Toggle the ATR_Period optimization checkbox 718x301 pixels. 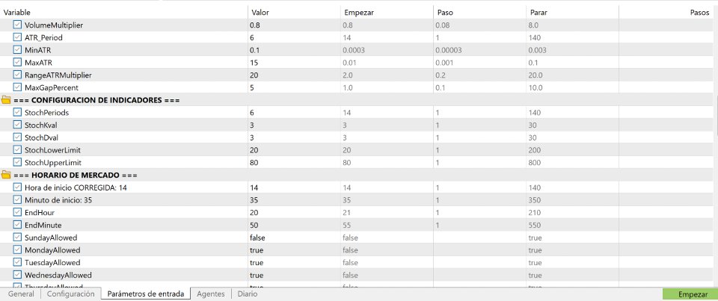tap(18, 37)
